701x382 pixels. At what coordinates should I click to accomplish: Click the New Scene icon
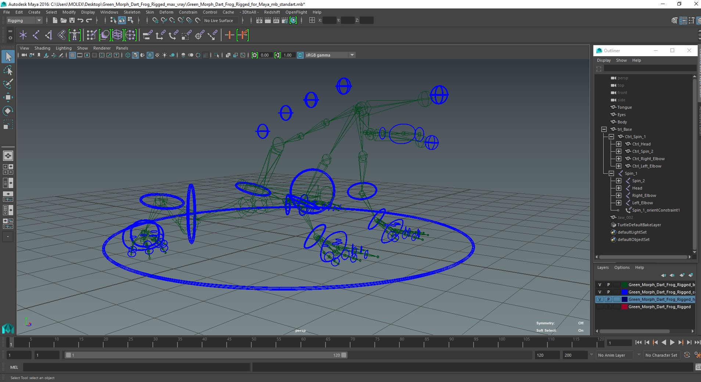click(55, 21)
